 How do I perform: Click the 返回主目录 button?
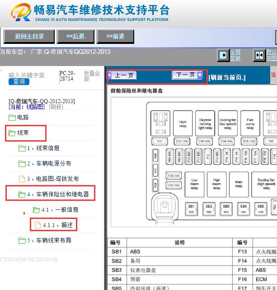(x=29, y=37)
